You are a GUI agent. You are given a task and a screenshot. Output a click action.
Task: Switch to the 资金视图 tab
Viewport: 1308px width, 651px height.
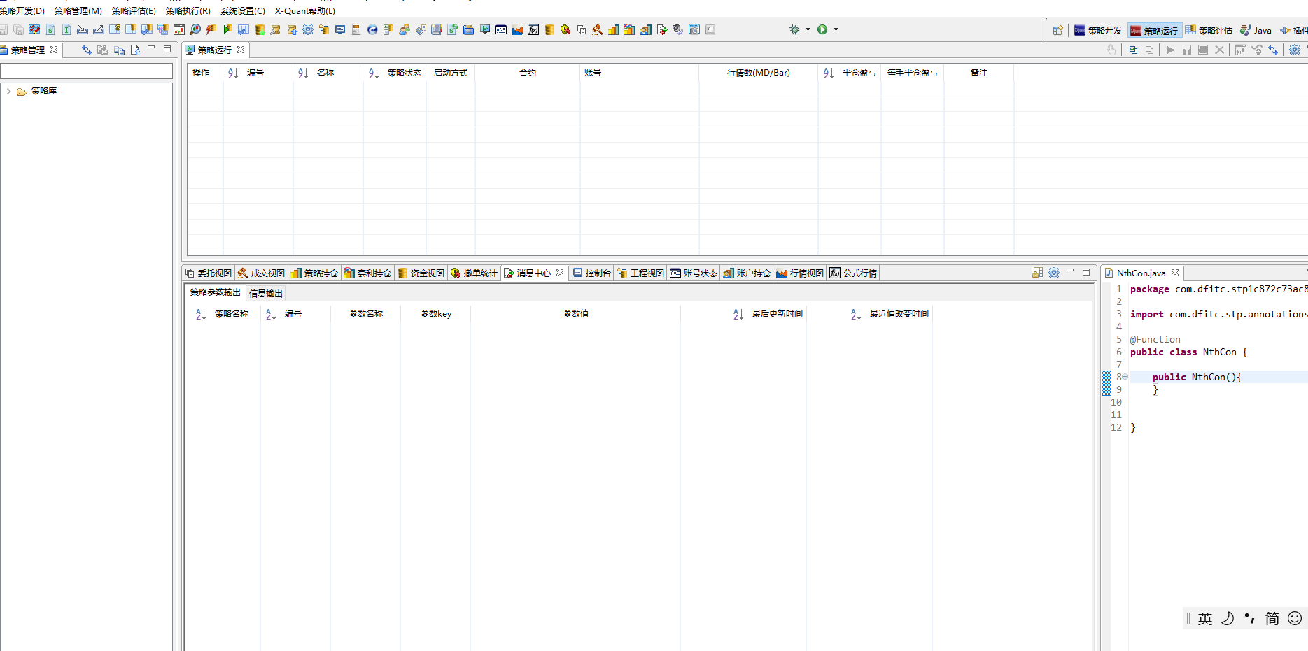point(421,273)
